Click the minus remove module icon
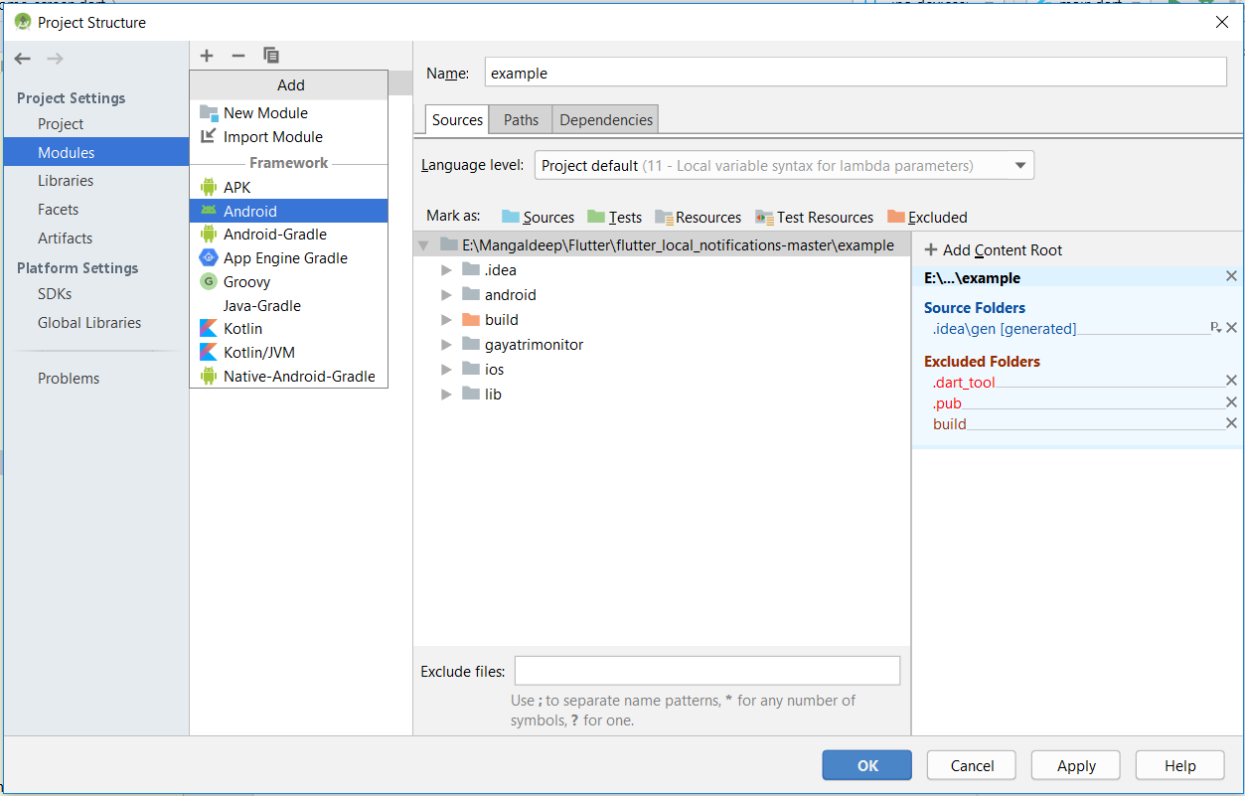This screenshot has height=796, width=1245. [238, 56]
